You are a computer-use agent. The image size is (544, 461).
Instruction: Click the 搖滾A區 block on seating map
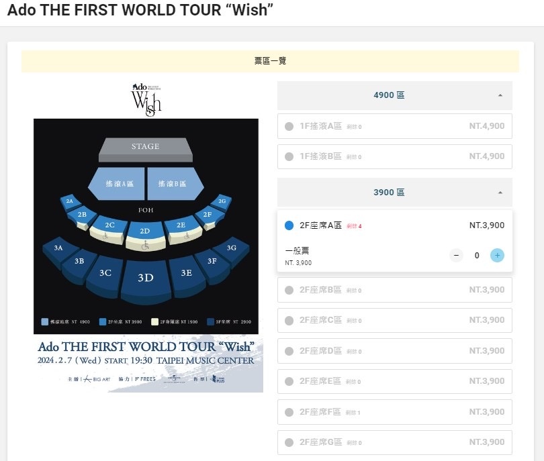(x=118, y=184)
